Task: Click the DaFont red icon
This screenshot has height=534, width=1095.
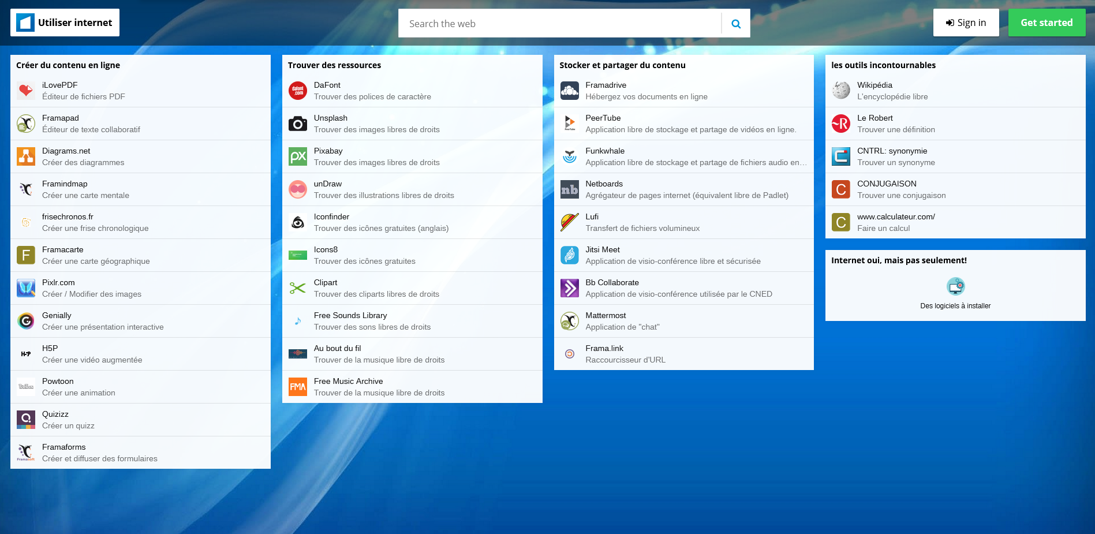Action: click(298, 91)
